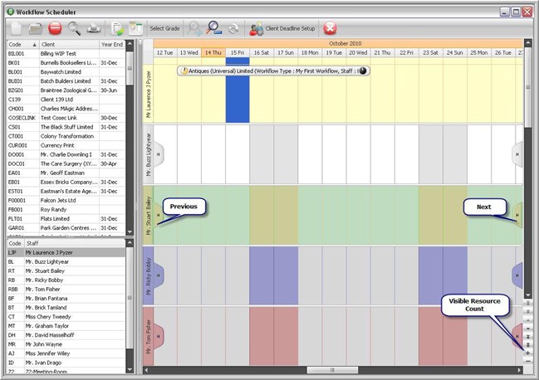The image size is (539, 380).
Task: Click the previous arrow tab on the Buzz Lightyear row
Action: tap(159, 154)
